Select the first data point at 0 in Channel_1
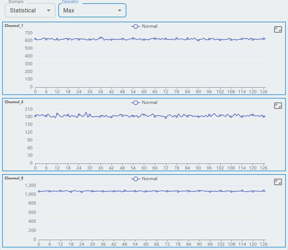This screenshot has height=250, width=288. [x=35, y=39]
